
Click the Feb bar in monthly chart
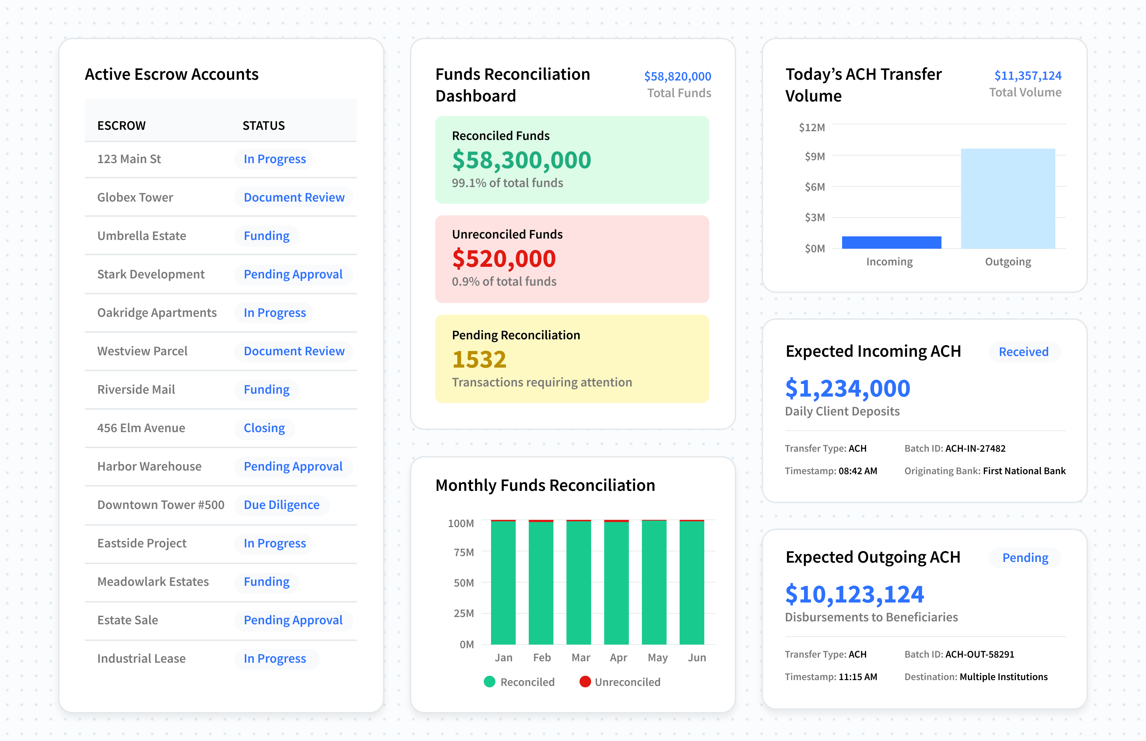point(541,582)
